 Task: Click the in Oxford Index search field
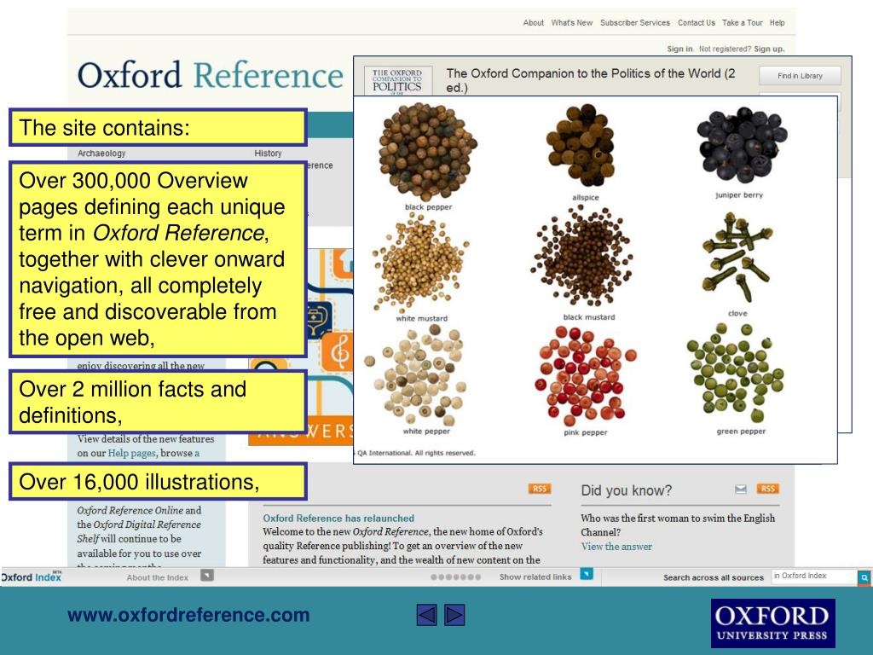point(814,577)
